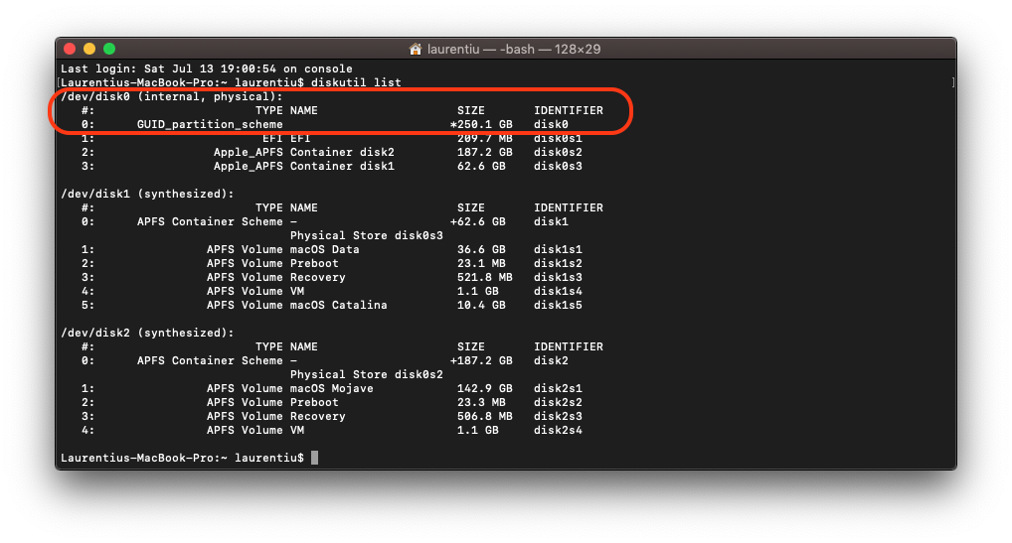Click the "diskutil list" command text

click(356, 82)
